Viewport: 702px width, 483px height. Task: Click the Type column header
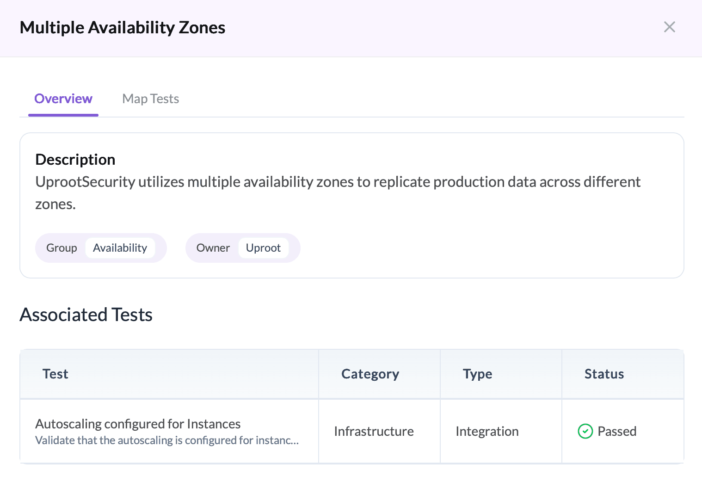(x=477, y=374)
